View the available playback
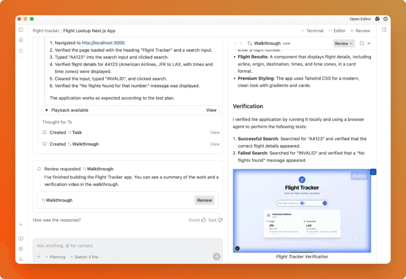This screenshot has height=279, width=406. tap(211, 110)
